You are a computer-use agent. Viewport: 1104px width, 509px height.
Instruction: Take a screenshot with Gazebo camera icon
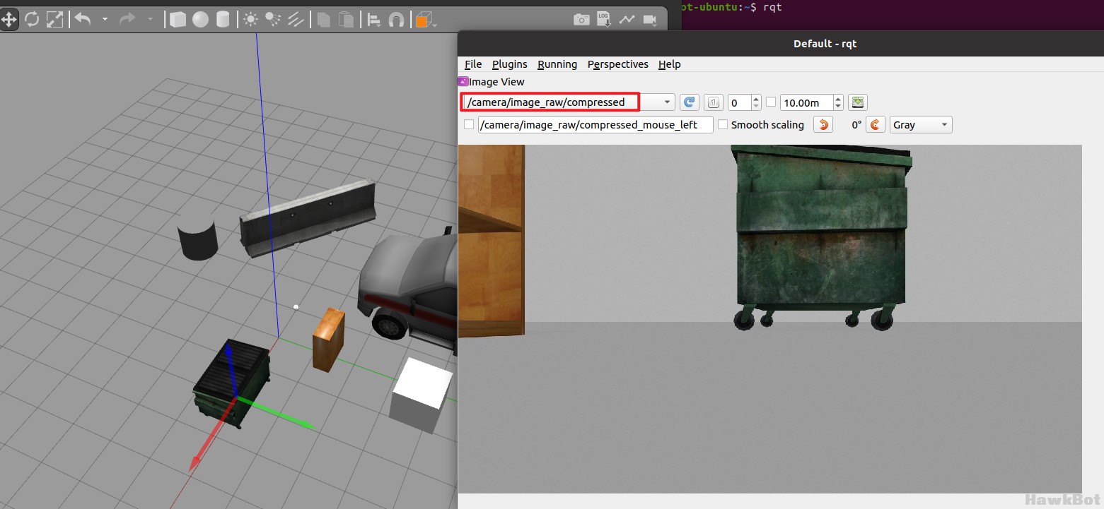pyautogui.click(x=581, y=20)
